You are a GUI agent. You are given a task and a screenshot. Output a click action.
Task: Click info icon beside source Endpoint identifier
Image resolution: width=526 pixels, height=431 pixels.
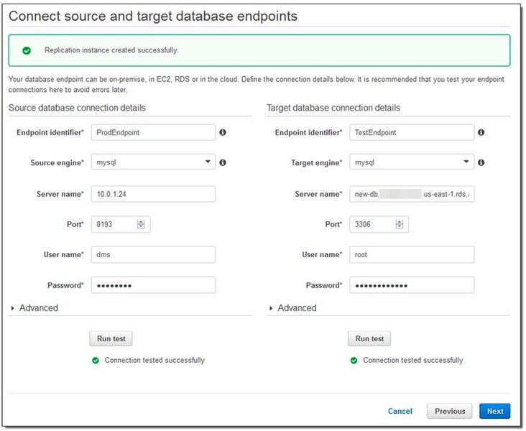tap(223, 133)
